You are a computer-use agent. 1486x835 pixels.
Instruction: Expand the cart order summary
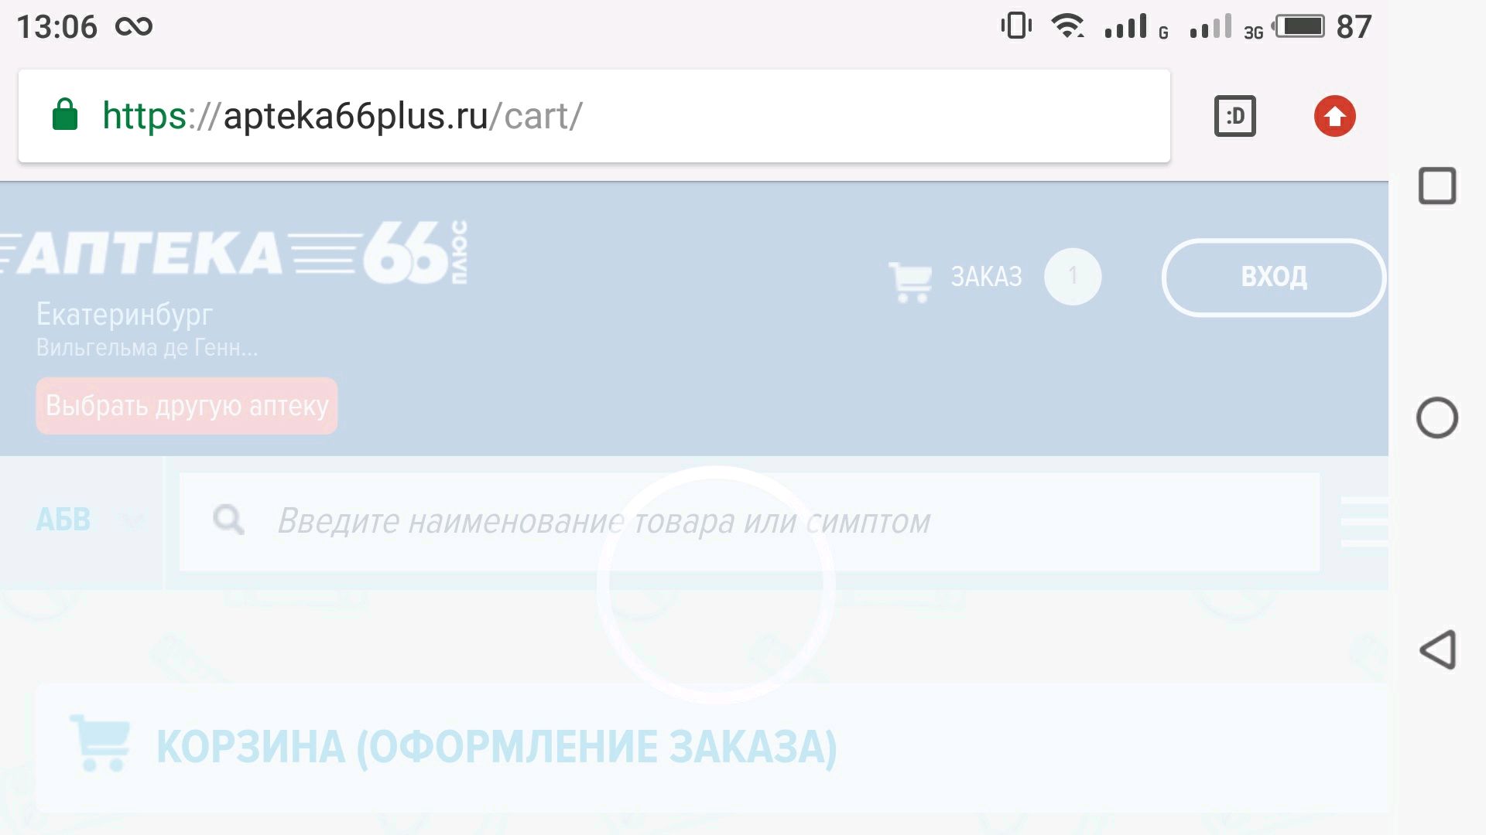[x=986, y=275]
